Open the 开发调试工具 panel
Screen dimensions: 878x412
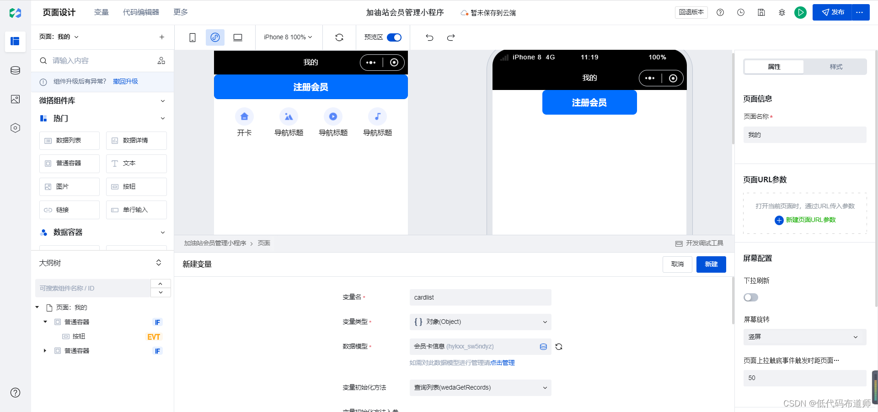click(700, 243)
